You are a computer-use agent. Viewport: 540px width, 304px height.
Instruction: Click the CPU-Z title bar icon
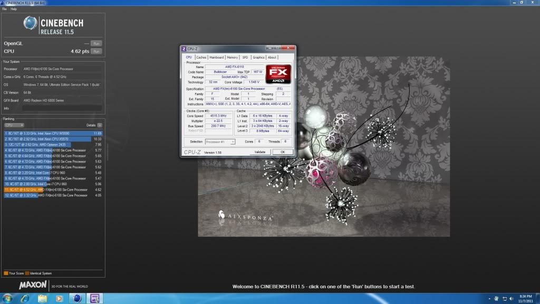184,49
